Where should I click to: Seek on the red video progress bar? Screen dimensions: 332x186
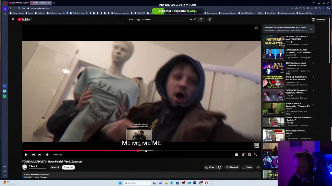pos(81,151)
